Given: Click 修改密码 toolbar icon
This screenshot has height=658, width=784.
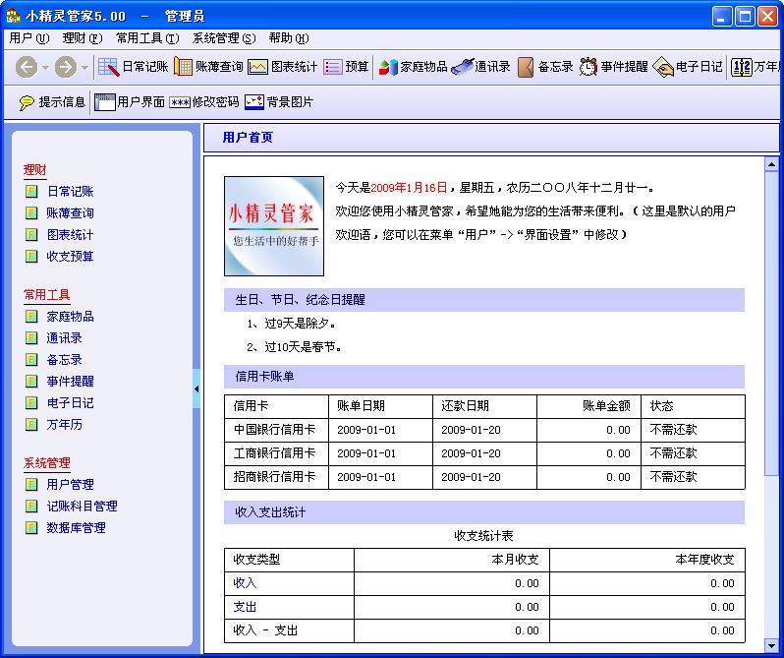Looking at the screenshot, I should (x=179, y=102).
